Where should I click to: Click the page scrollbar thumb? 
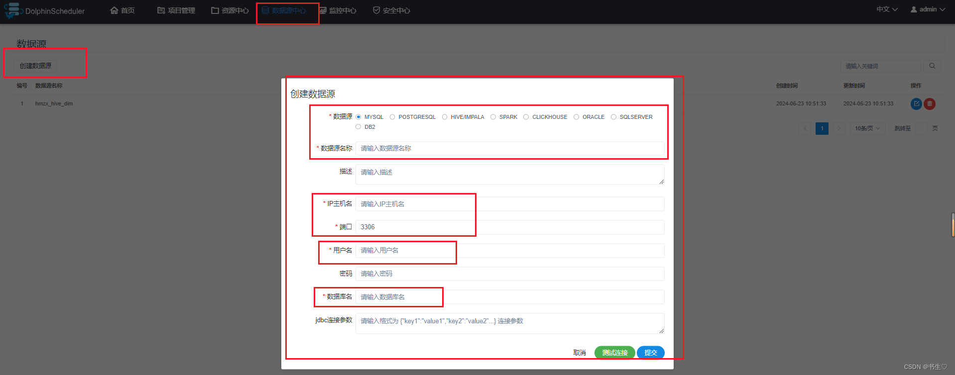point(953,225)
